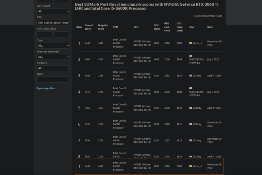Click the CPU clock column header
The width and height of the screenshot is (262, 175).
pyautogui.click(x=157, y=27)
